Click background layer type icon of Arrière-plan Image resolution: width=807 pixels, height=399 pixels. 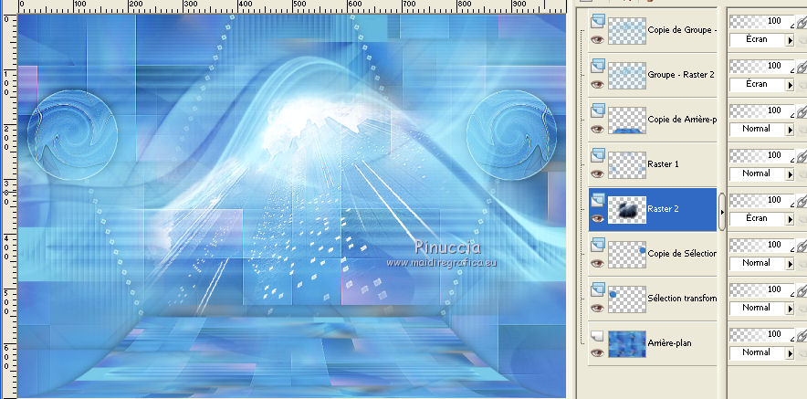[597, 336]
